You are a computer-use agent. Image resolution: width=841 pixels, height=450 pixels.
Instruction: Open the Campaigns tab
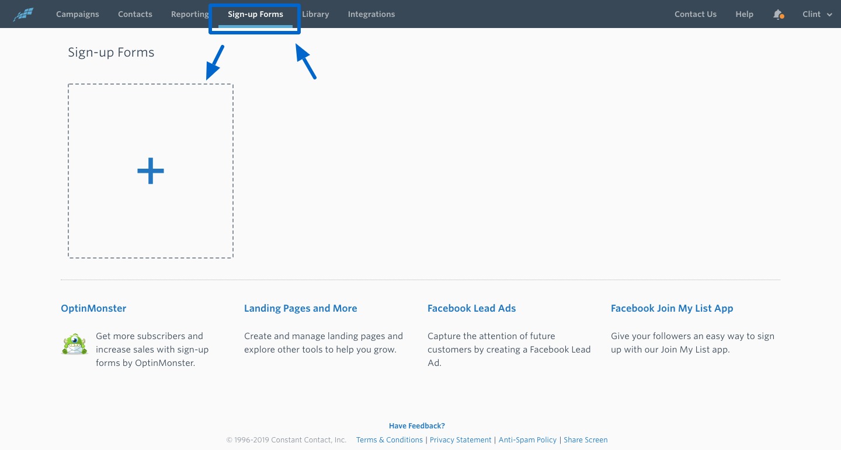[x=78, y=14]
